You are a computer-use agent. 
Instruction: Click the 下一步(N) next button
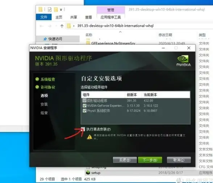tap(150, 160)
